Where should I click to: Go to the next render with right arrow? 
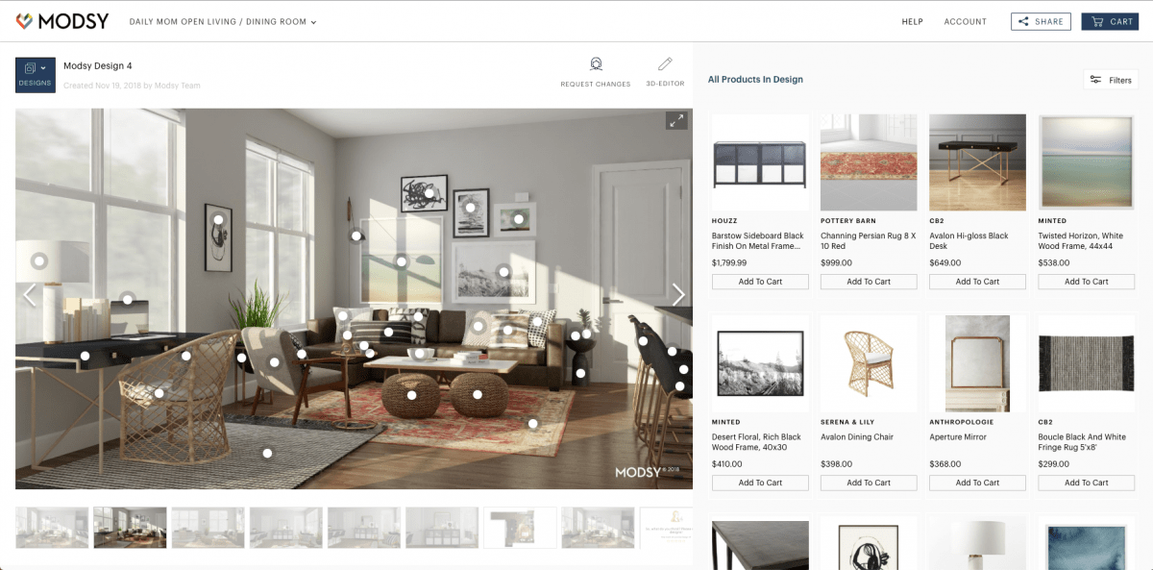[x=678, y=295]
